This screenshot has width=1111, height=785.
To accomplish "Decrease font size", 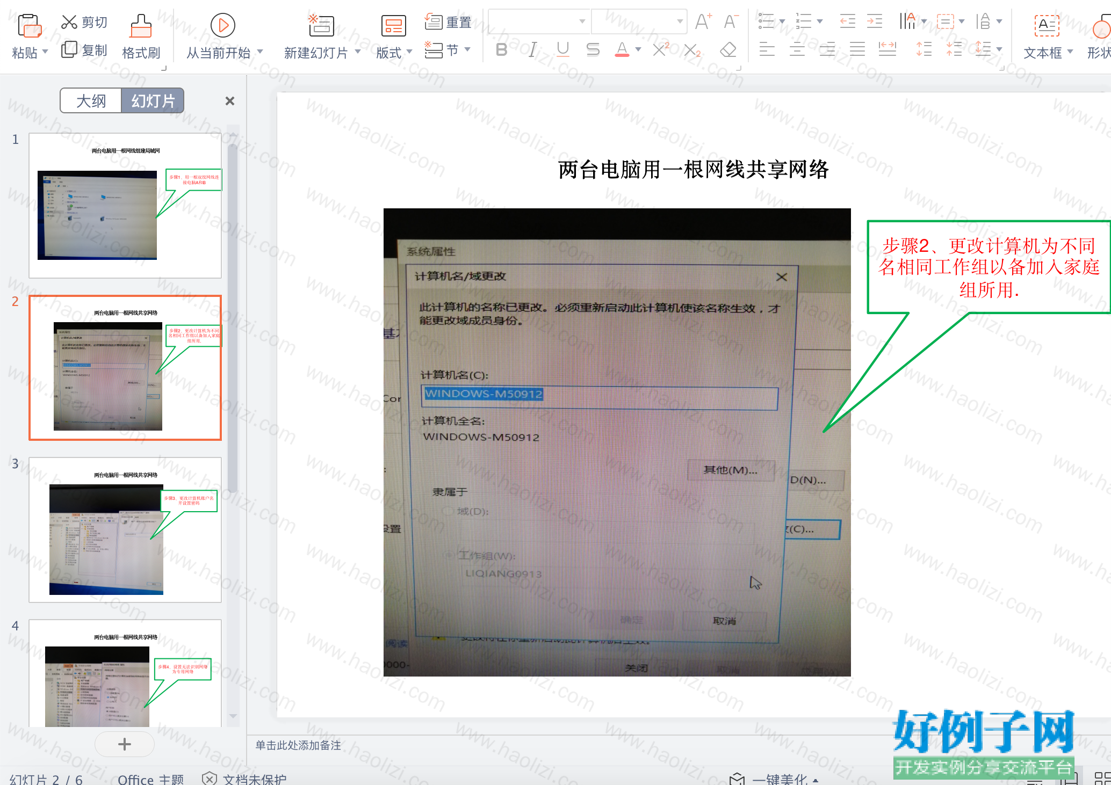I will coord(730,22).
